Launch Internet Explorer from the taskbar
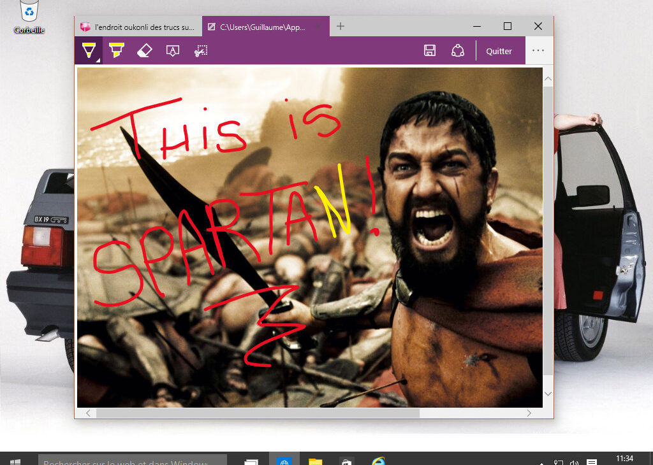 [379, 461]
